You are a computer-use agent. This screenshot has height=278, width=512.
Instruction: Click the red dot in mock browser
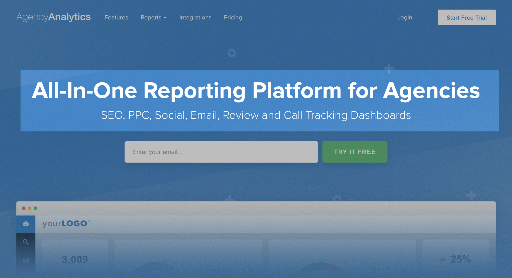(24, 208)
